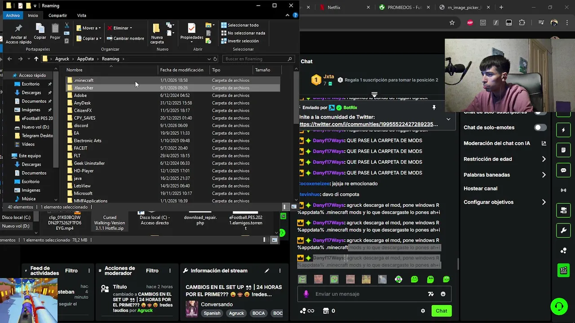575x323 pixels.
Task: Create a new folder with the Nueva carpeta icon
Action: pos(156,29)
